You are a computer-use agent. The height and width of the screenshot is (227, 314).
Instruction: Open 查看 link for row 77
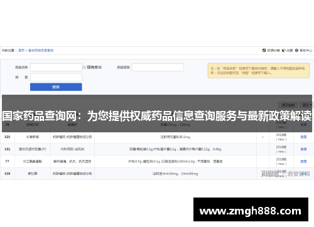point(303,161)
